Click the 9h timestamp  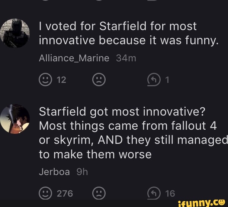pyautogui.click(x=82, y=172)
